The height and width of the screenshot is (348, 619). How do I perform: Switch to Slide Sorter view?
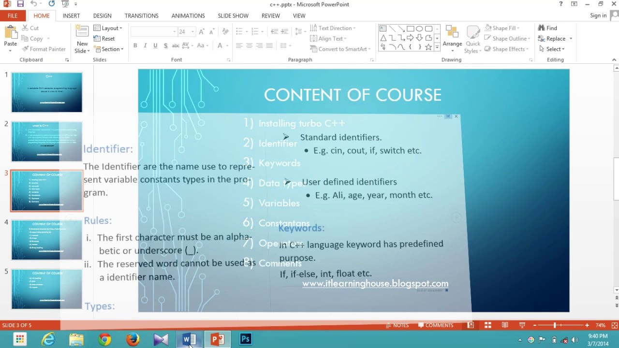(488, 325)
